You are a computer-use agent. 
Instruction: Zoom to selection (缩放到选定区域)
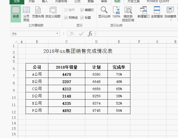pos(128,14)
